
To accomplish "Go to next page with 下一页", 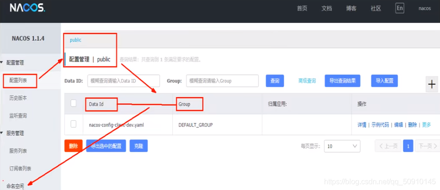I will pos(428,146).
